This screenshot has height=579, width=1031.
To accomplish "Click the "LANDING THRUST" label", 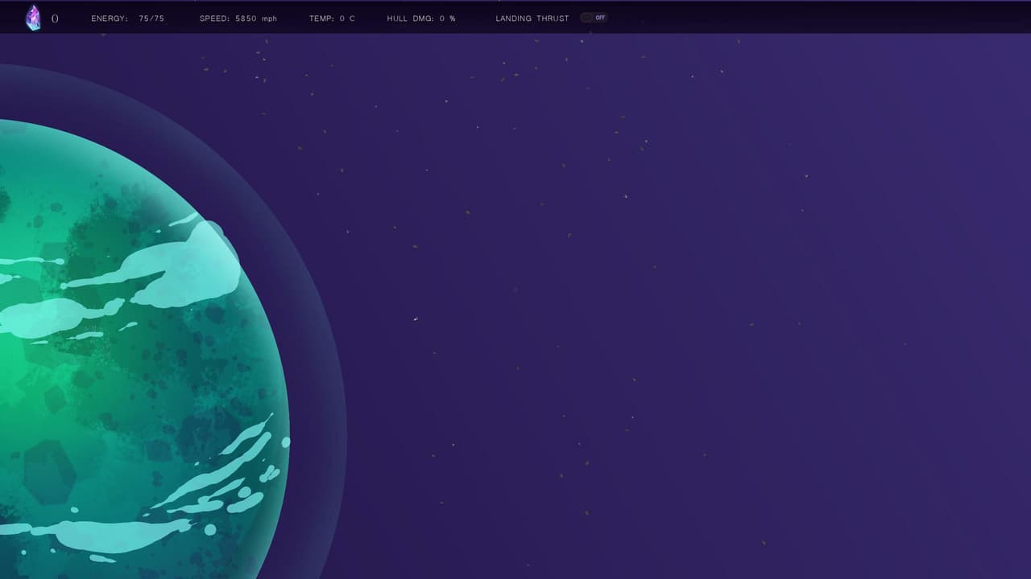I will pyautogui.click(x=532, y=18).
